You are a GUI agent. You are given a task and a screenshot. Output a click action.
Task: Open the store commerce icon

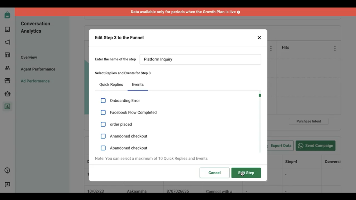8,81
